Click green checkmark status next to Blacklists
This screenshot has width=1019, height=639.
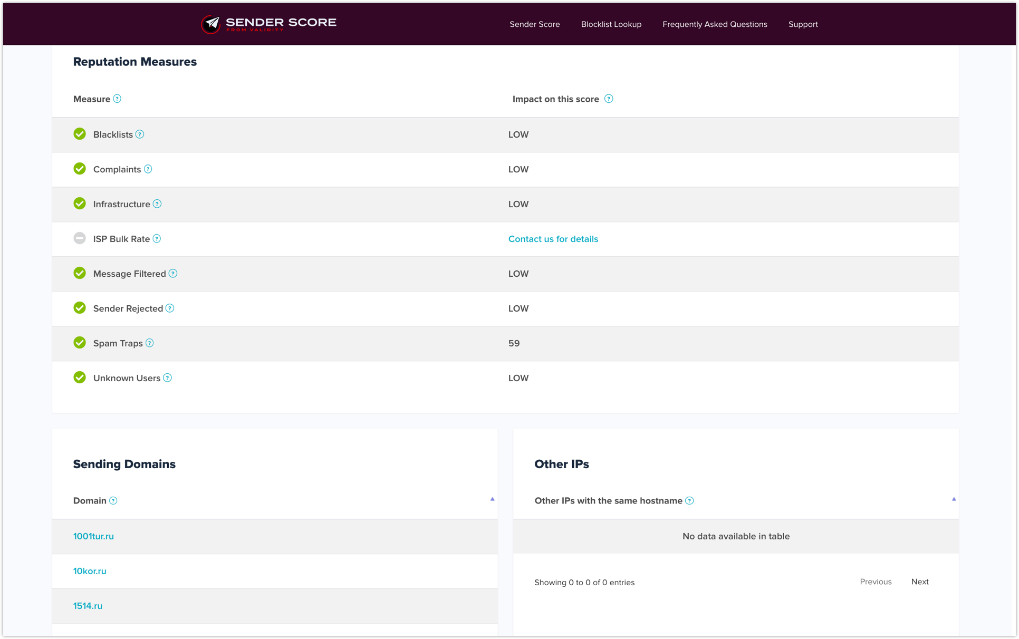80,134
